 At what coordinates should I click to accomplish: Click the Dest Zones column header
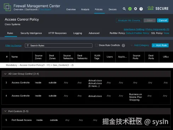pos(52,57)
